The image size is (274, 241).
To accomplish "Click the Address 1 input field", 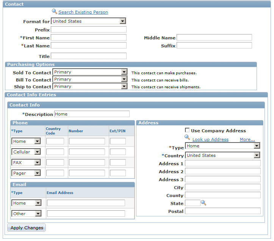I will (223, 163).
